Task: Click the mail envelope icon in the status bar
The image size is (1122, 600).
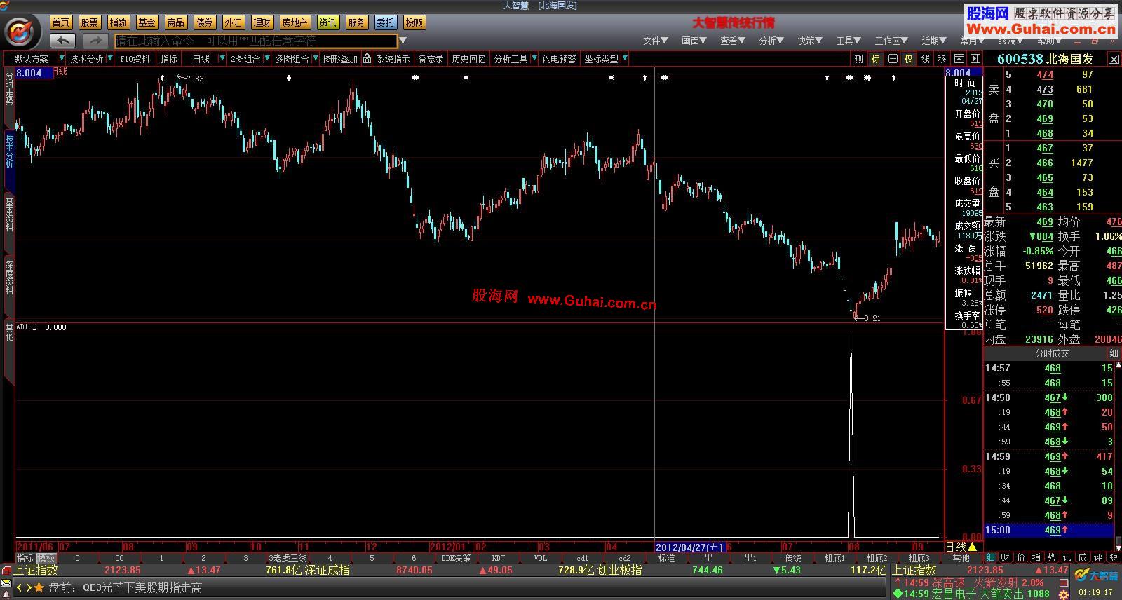Action: pos(6,583)
